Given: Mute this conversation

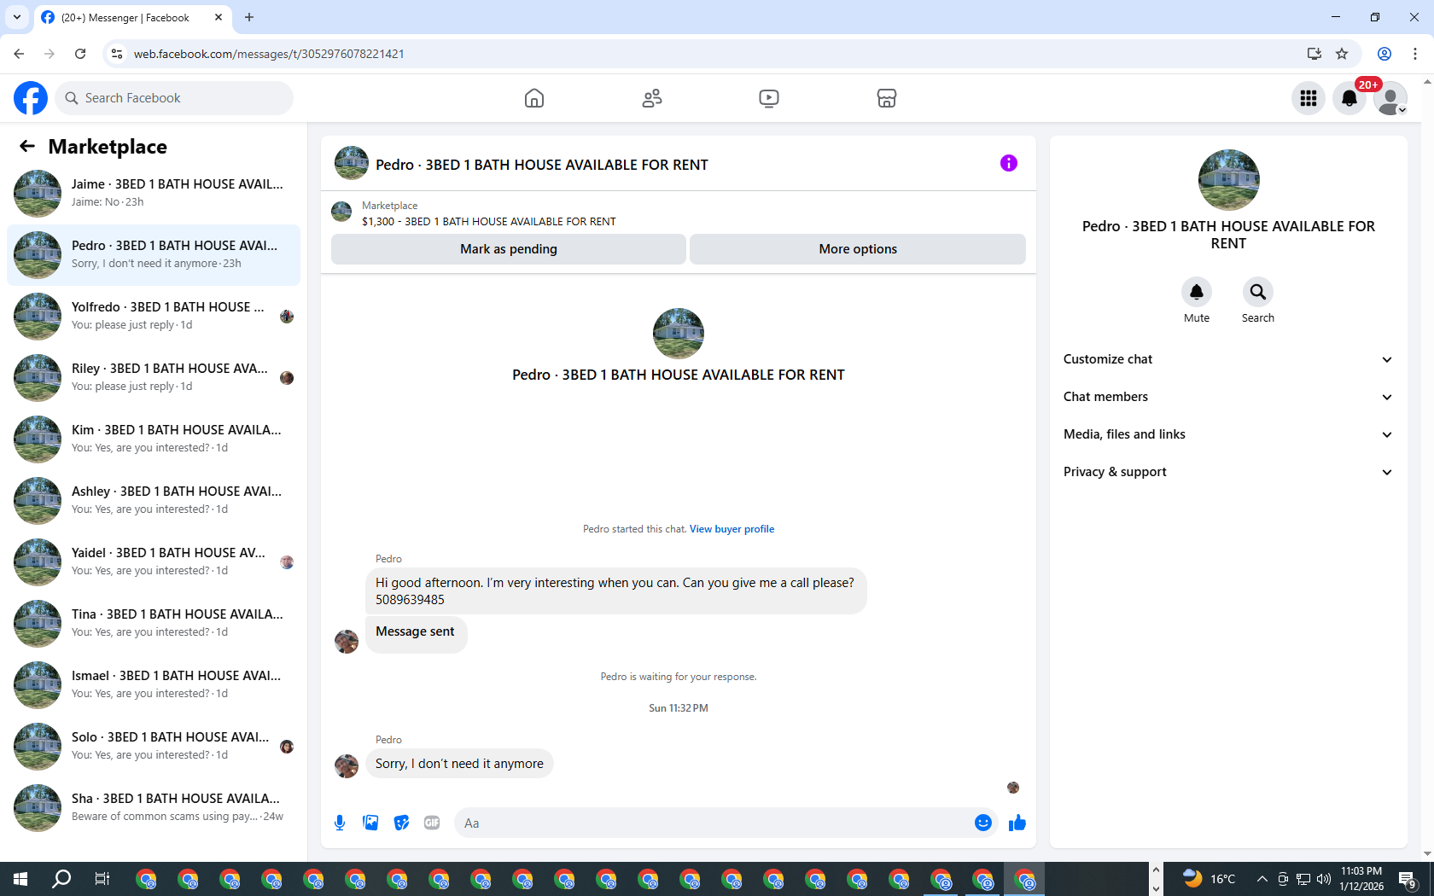Looking at the screenshot, I should [1197, 292].
